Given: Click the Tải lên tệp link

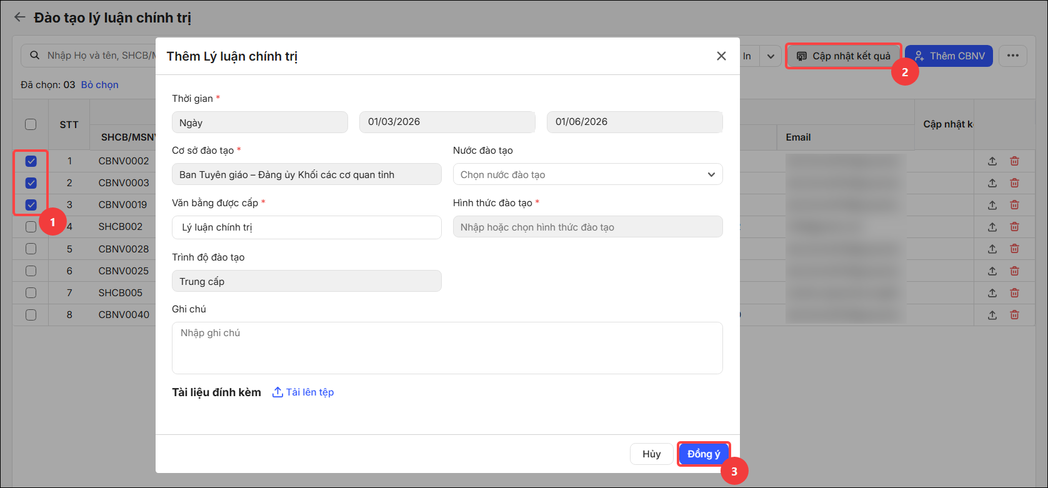Looking at the screenshot, I should click(x=303, y=392).
